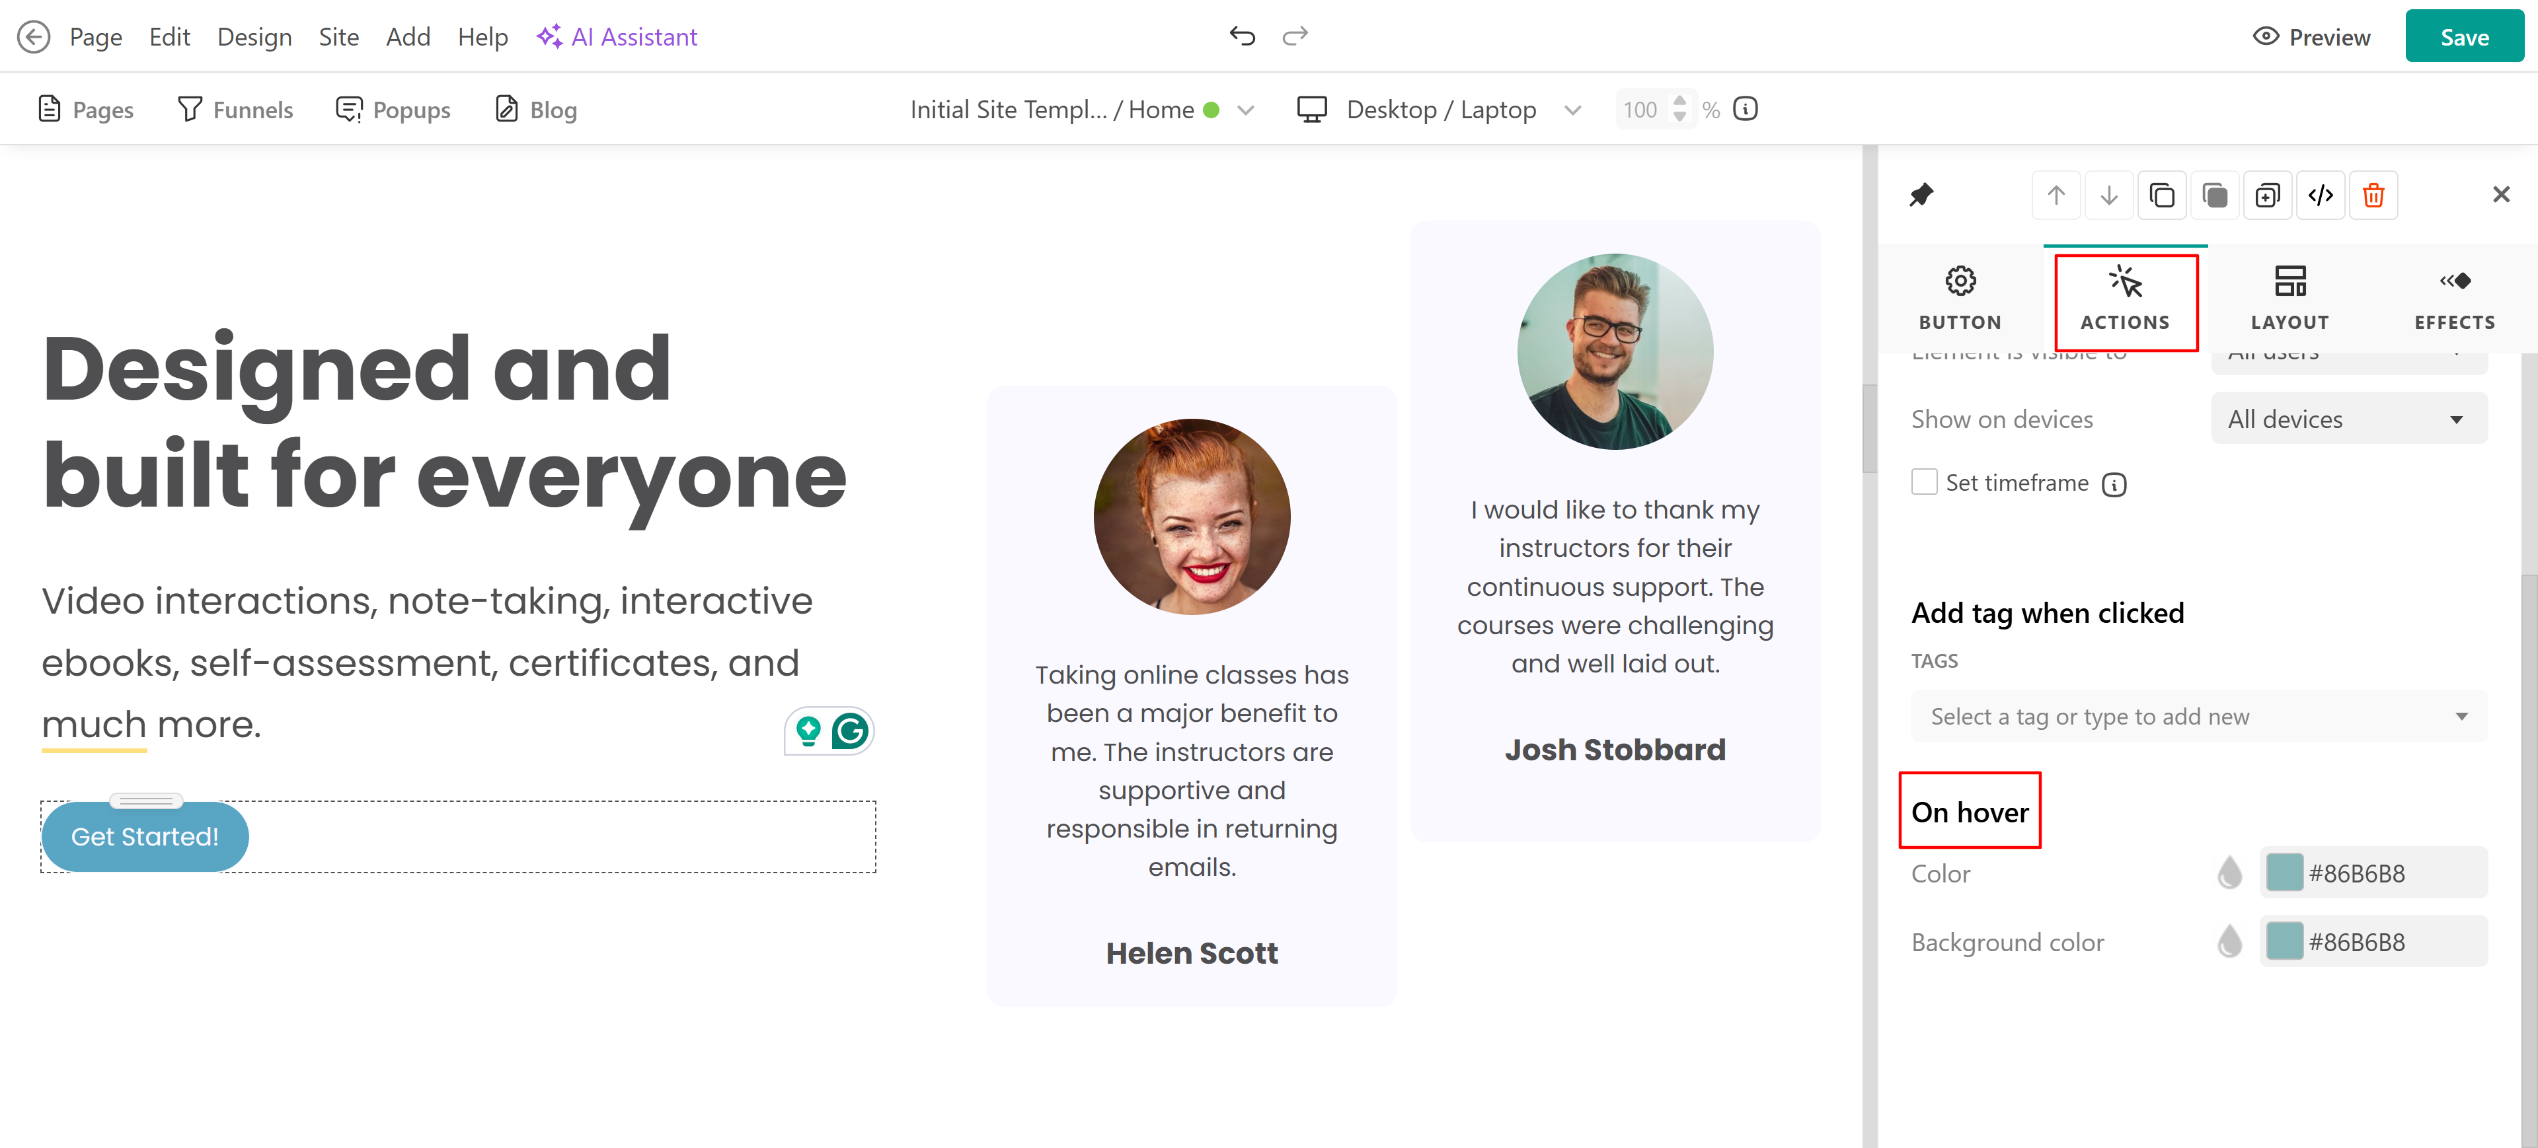Enable the Set timeframe checkbox
This screenshot has width=2538, height=1148.
1923,482
